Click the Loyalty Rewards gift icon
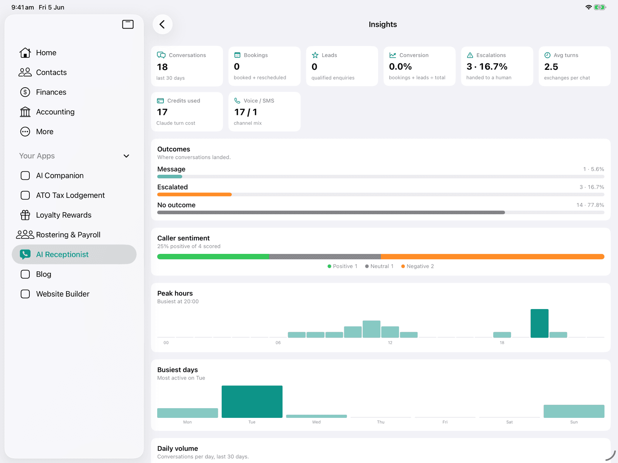This screenshot has height=463, width=618. tap(25, 215)
